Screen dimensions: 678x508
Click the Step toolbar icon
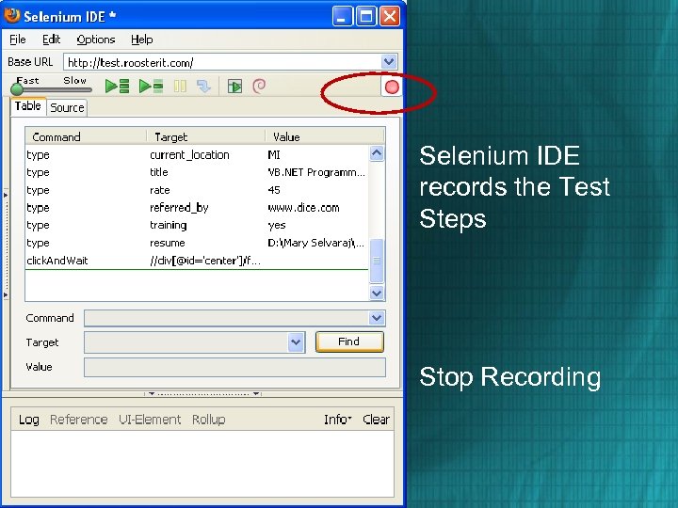point(203,86)
